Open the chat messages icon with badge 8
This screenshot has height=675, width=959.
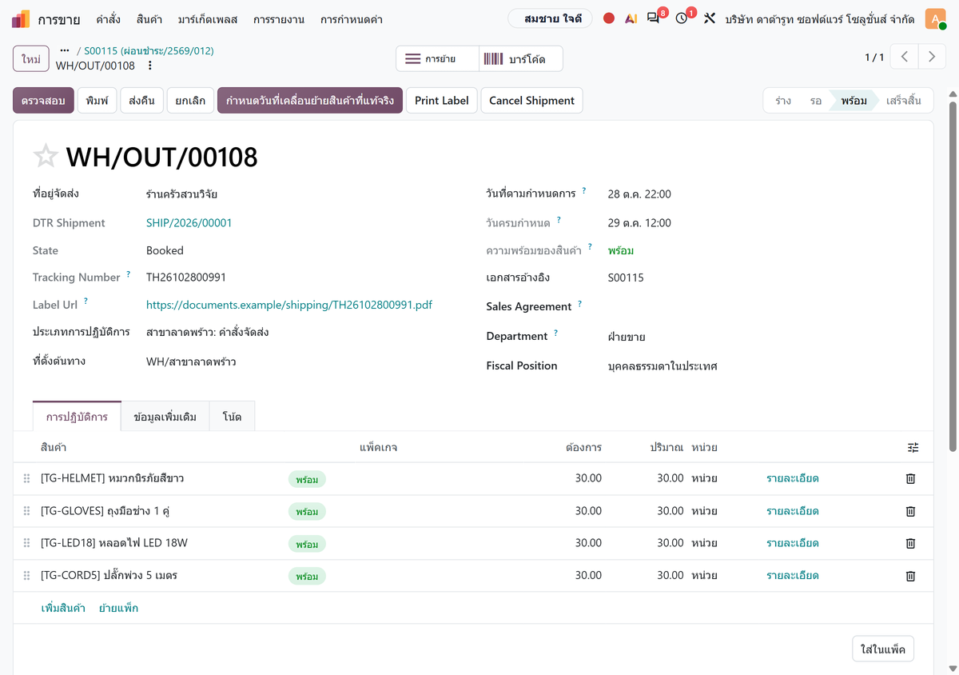655,18
